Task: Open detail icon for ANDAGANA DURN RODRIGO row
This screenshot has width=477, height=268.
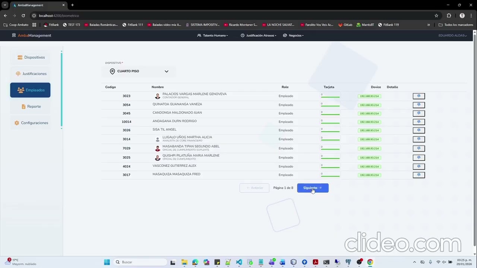Action: pyautogui.click(x=418, y=122)
